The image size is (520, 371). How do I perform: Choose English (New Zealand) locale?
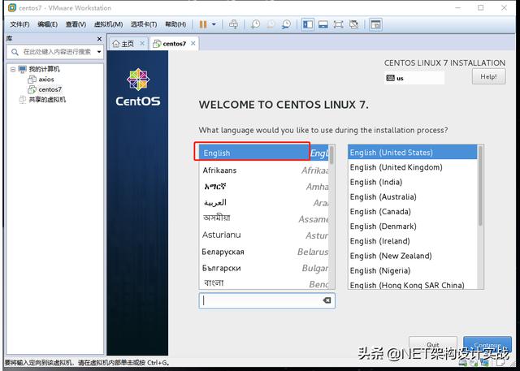coord(413,256)
